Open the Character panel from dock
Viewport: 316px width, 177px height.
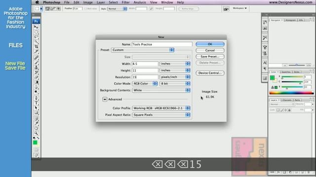(x=265, y=63)
